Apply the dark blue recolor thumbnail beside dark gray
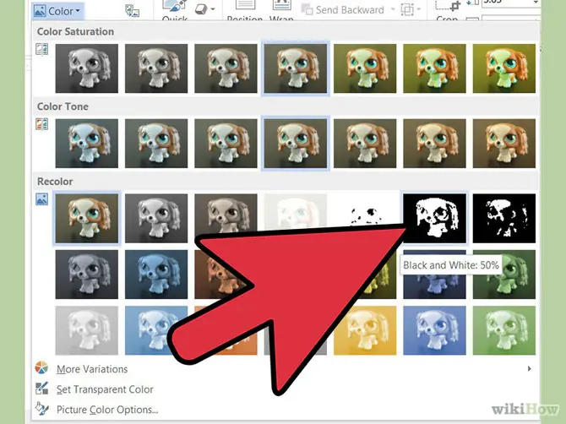This screenshot has height=424, width=566. coord(156,275)
